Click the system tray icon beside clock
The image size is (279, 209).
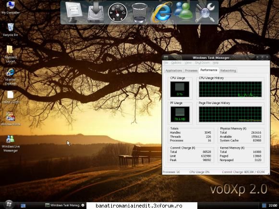pos(264,206)
